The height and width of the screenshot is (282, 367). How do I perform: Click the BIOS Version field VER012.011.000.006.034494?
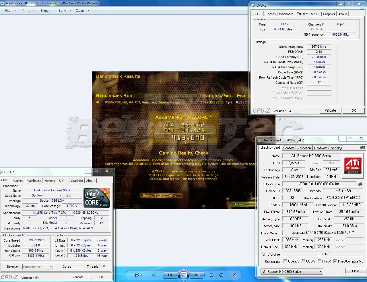(319, 184)
